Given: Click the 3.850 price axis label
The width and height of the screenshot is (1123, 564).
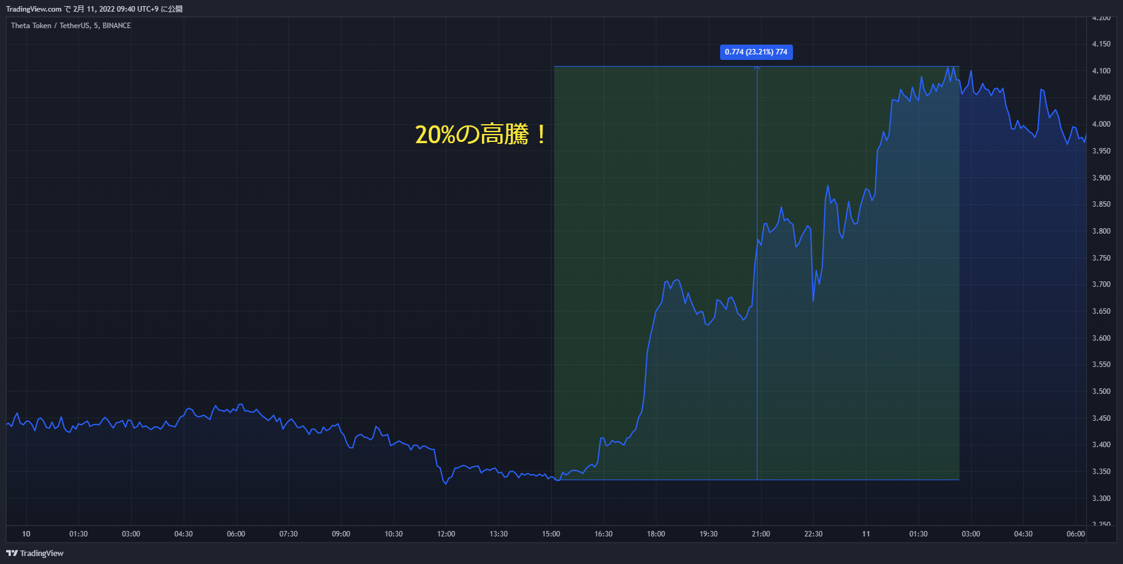Looking at the screenshot, I should pos(1101,204).
